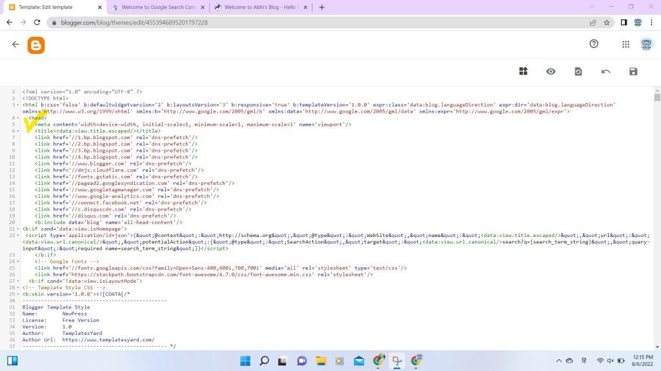Click the 'Blogger Template Style' text line
Image resolution: width=661 pixels, height=371 pixels.
coord(56,307)
